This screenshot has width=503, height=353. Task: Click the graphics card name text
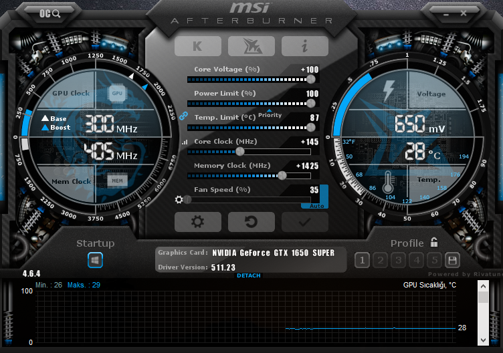[x=273, y=253]
